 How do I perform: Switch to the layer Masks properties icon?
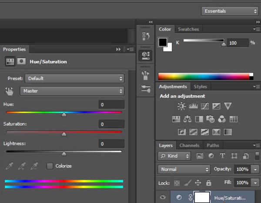[x=21, y=61]
